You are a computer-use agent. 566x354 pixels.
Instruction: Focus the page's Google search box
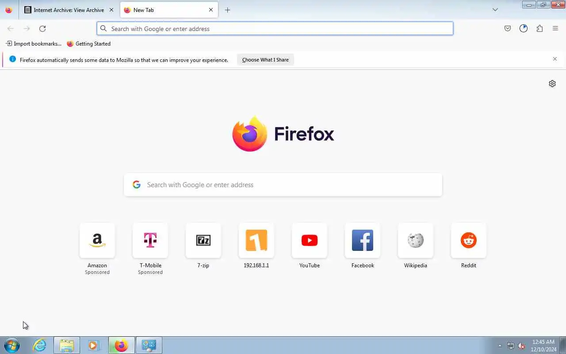tap(283, 185)
